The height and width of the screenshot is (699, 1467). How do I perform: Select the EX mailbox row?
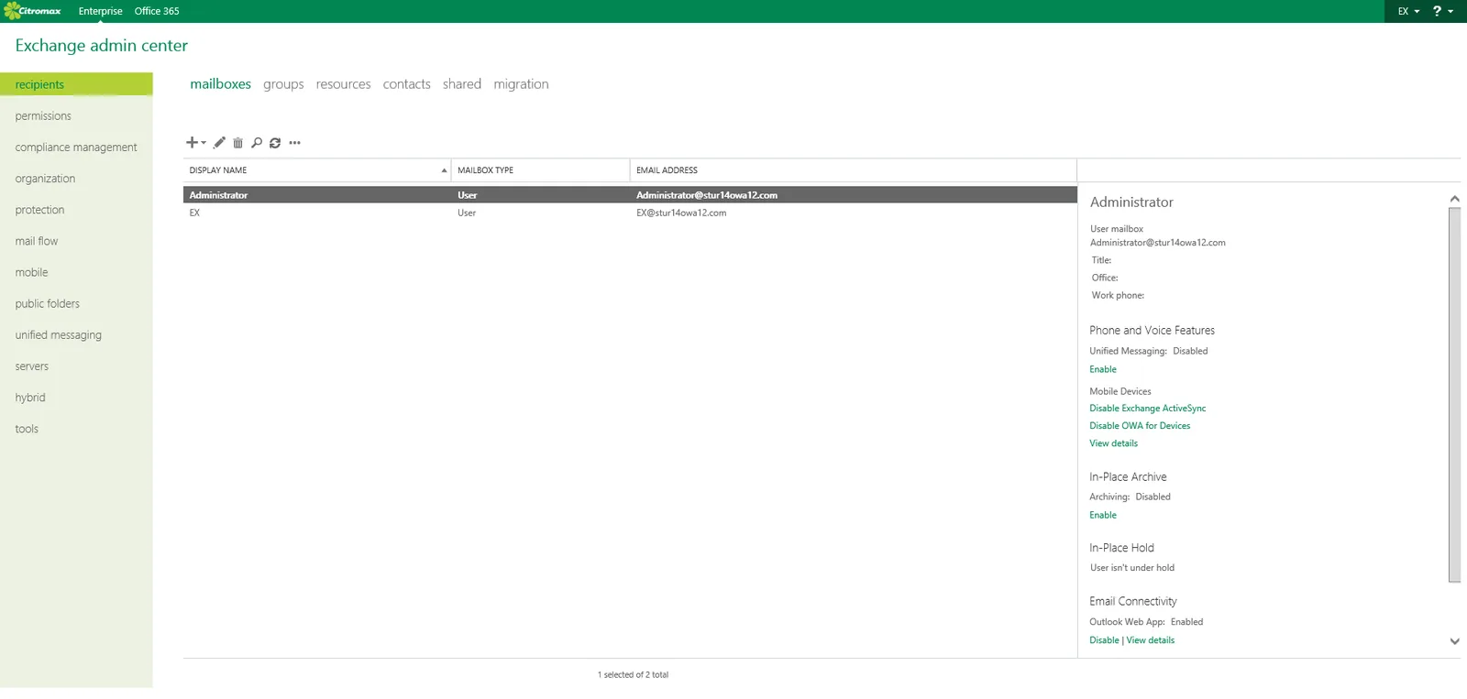click(x=630, y=213)
